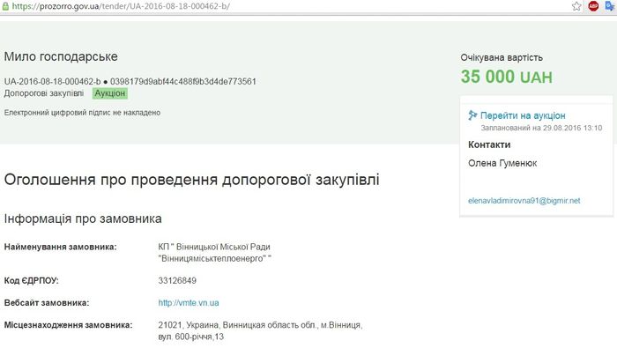Select hash 0398179d9abf44c488f9b3d4de773561

183,81
